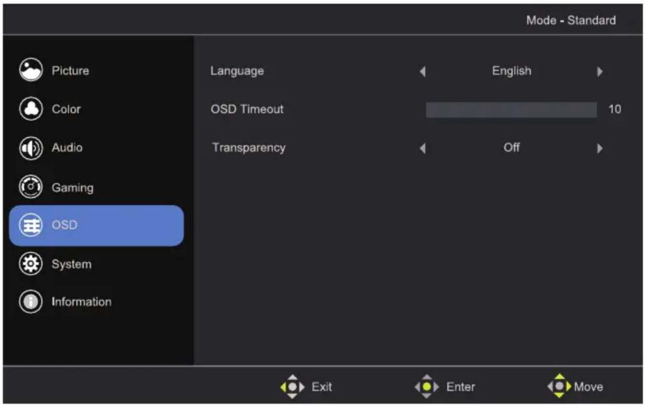Click the Enter label text

pos(461,387)
